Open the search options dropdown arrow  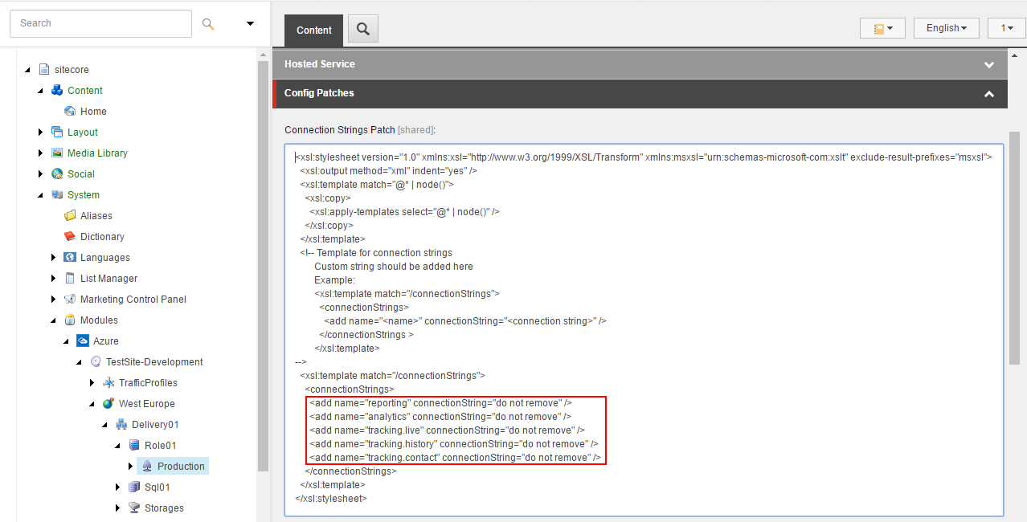[250, 24]
